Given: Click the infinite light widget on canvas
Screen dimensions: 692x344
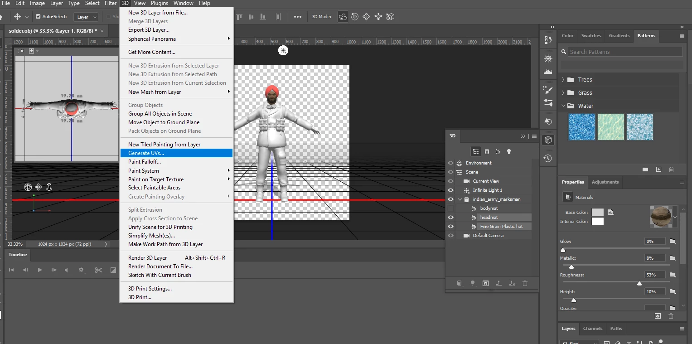Looking at the screenshot, I should (283, 51).
